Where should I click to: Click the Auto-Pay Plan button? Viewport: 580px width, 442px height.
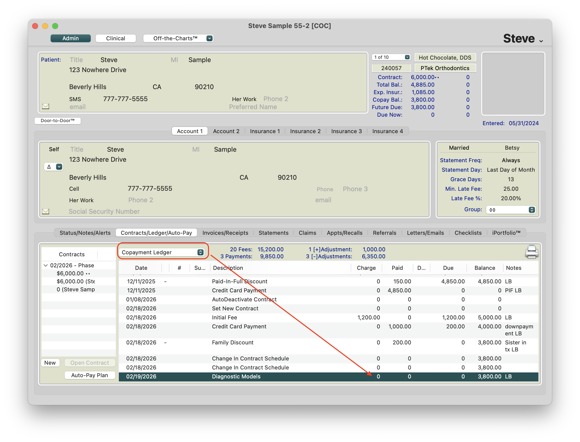pyautogui.click(x=89, y=375)
